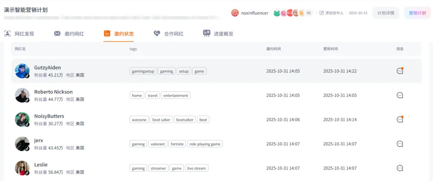Click the 粉丝量 45.21万 follower count
The width and height of the screenshot is (433, 181).
click(49, 75)
